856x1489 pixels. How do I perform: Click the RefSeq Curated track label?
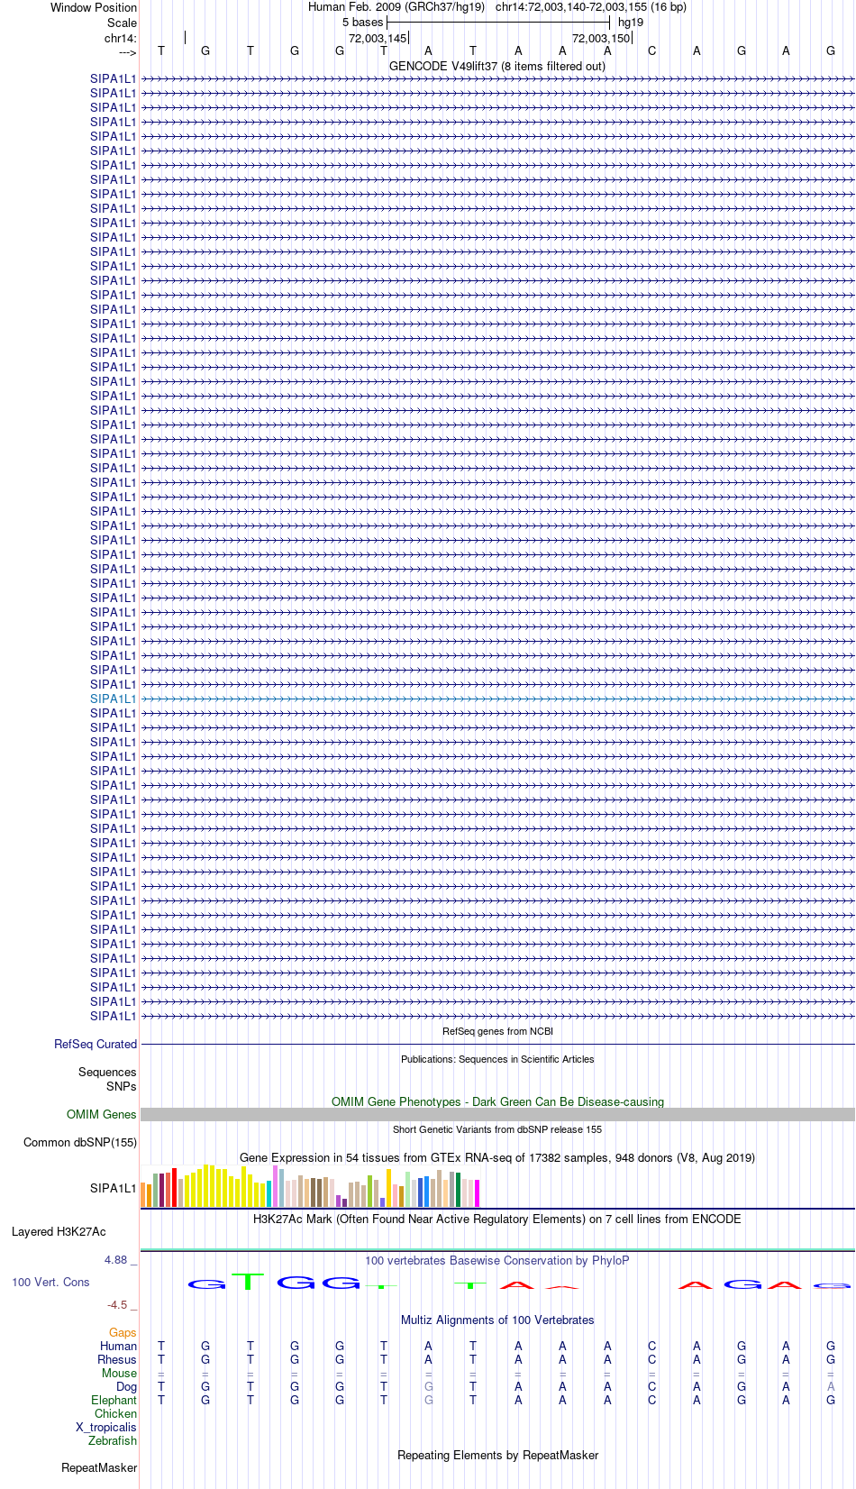coord(96,1044)
